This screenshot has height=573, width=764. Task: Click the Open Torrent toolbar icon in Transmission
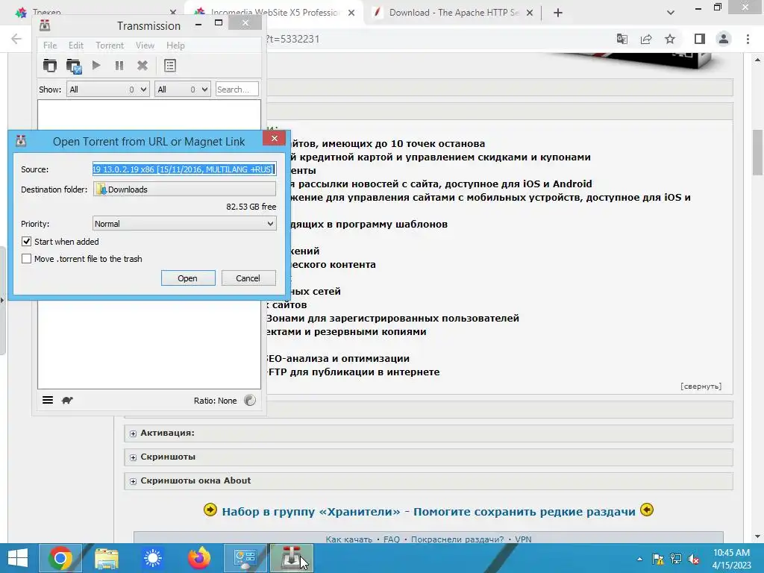[50, 66]
